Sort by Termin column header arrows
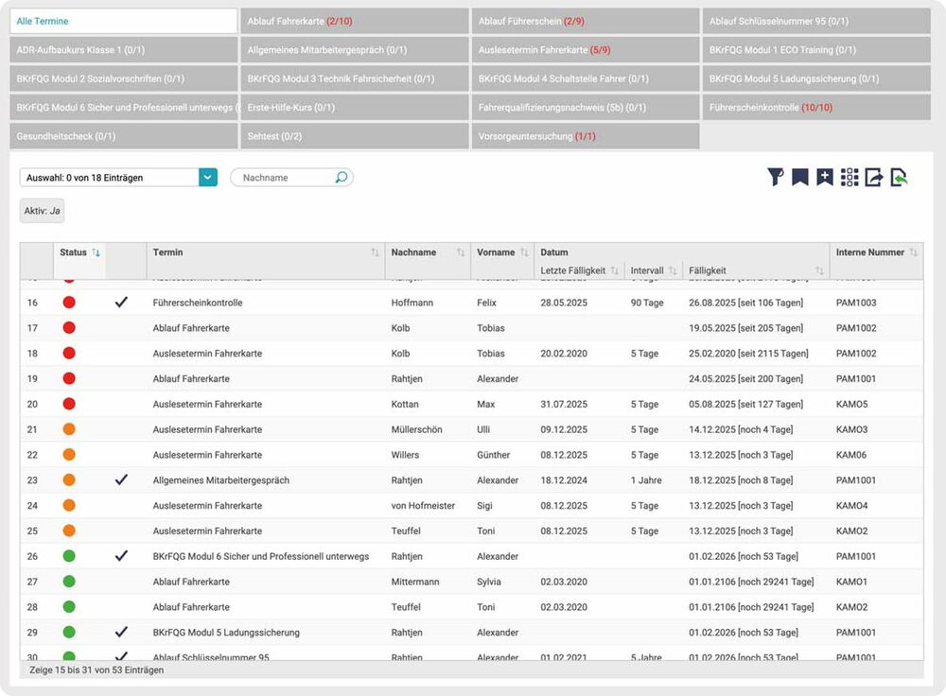Viewport: 946px width, 696px height. tap(375, 252)
